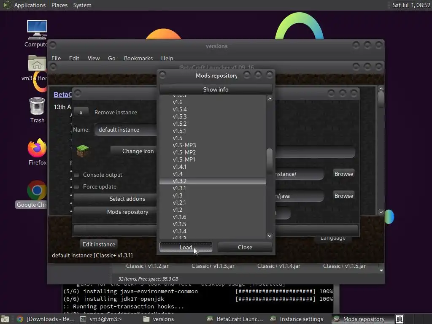Click BetaCraft changelog scrollbar down arrow

coord(381,212)
